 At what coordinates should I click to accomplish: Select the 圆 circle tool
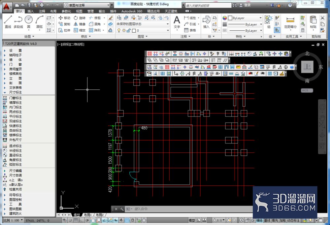pyautogui.click(x=29, y=22)
